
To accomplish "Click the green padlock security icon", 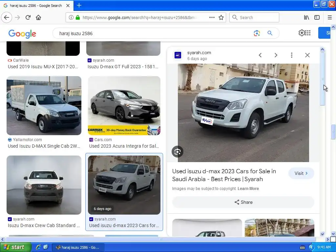I will (78, 17).
